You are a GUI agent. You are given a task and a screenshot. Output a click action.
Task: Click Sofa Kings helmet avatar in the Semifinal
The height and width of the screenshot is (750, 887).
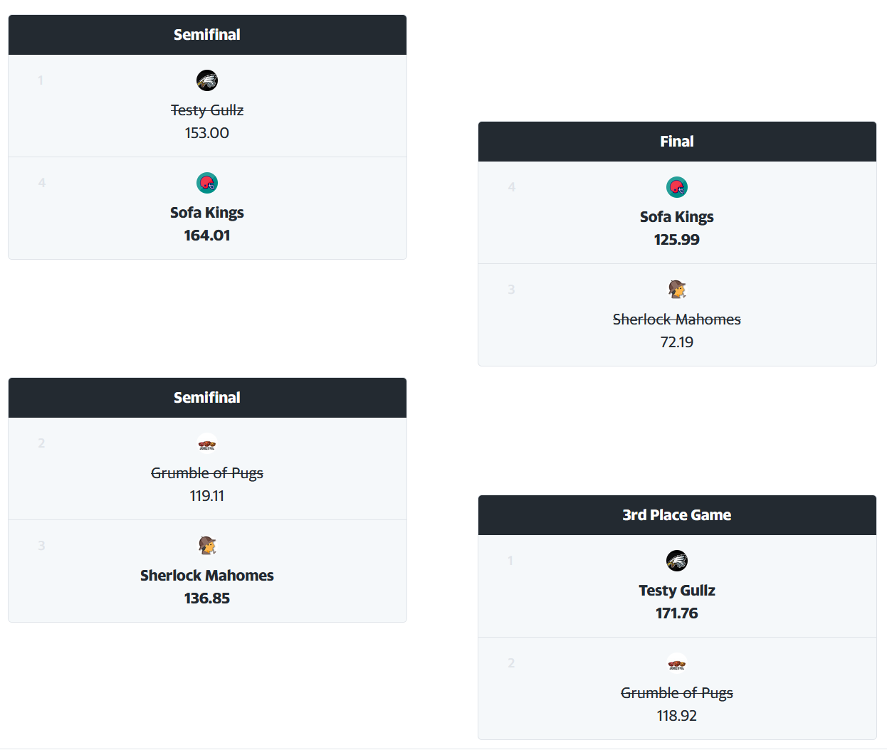coord(207,183)
